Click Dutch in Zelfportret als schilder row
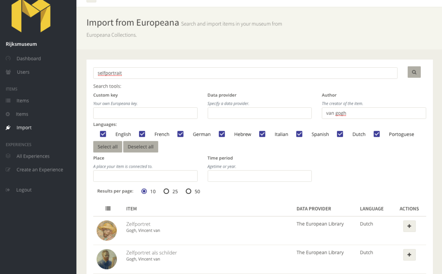Image resolution: width=442 pixels, height=274 pixels. [x=366, y=252]
